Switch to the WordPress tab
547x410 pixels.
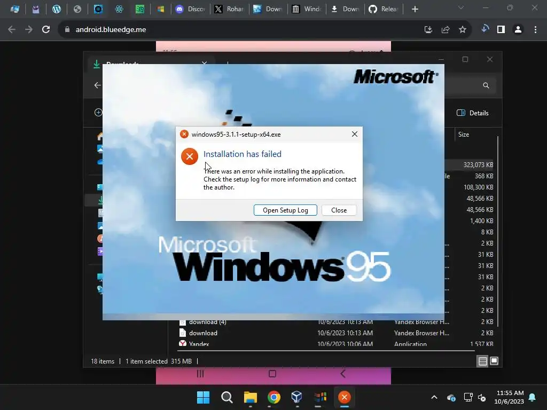point(57,9)
